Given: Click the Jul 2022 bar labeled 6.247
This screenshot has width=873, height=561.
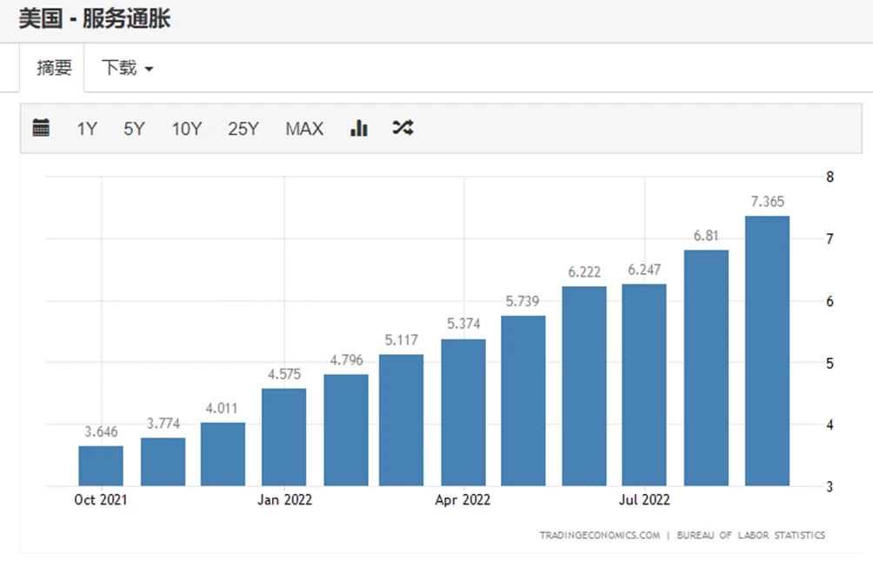Looking at the screenshot, I should 644,384.
